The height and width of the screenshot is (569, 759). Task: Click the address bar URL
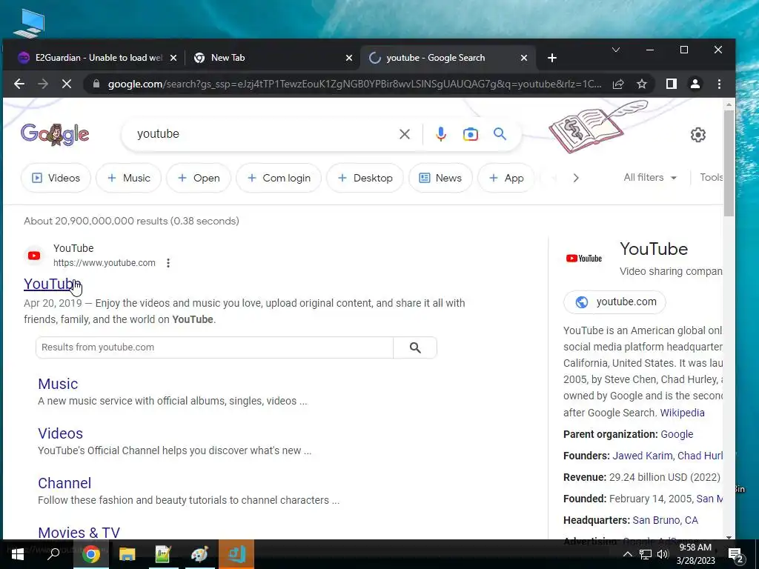pos(354,84)
